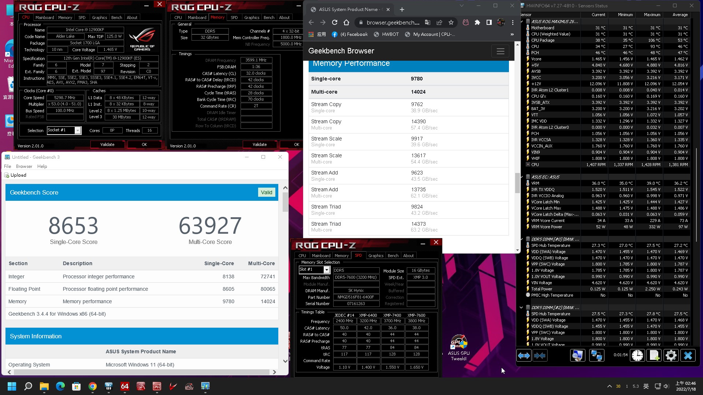Reload the Geekbench Browser page

(334, 22)
